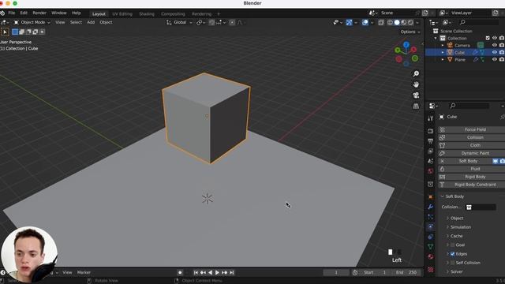Image resolution: width=505 pixels, height=284 pixels.
Task: Switch to the UV Editing workspace tab
Action: [122, 14]
